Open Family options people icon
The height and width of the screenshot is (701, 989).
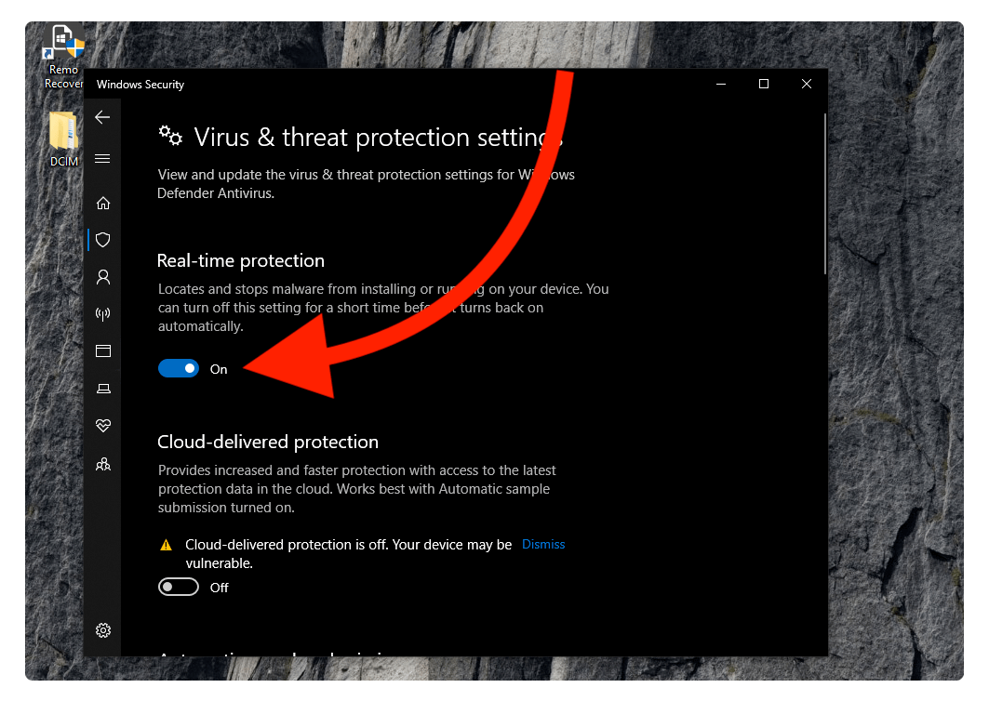(x=103, y=465)
